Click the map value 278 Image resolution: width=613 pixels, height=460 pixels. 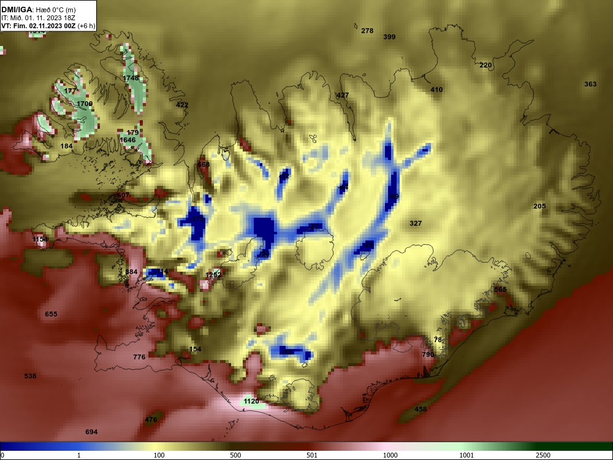point(367,31)
